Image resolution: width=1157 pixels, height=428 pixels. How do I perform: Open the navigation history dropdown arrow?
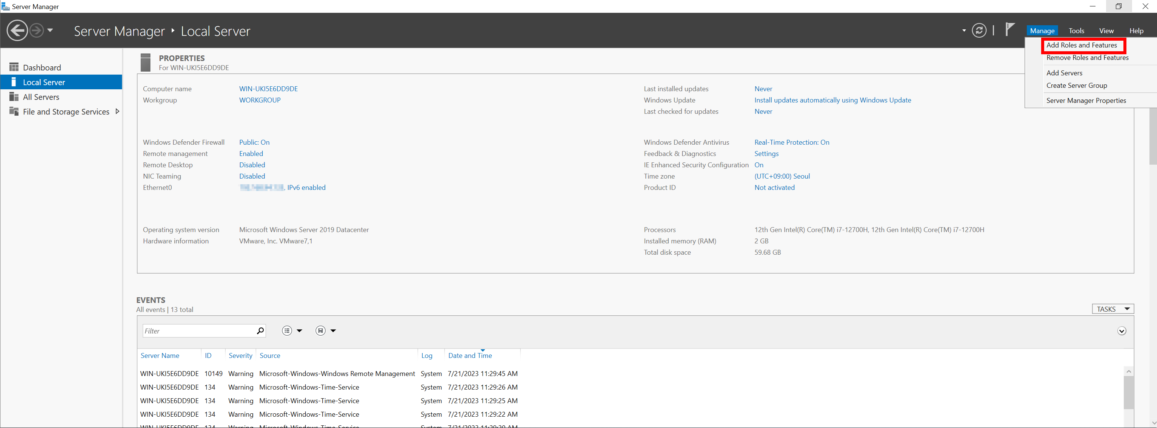click(50, 31)
